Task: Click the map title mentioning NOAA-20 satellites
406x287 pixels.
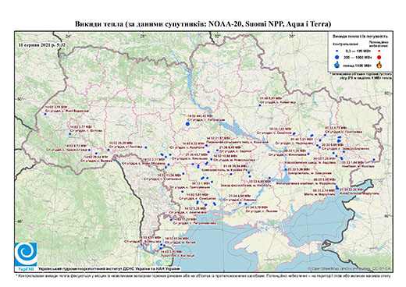Action: 203,24
